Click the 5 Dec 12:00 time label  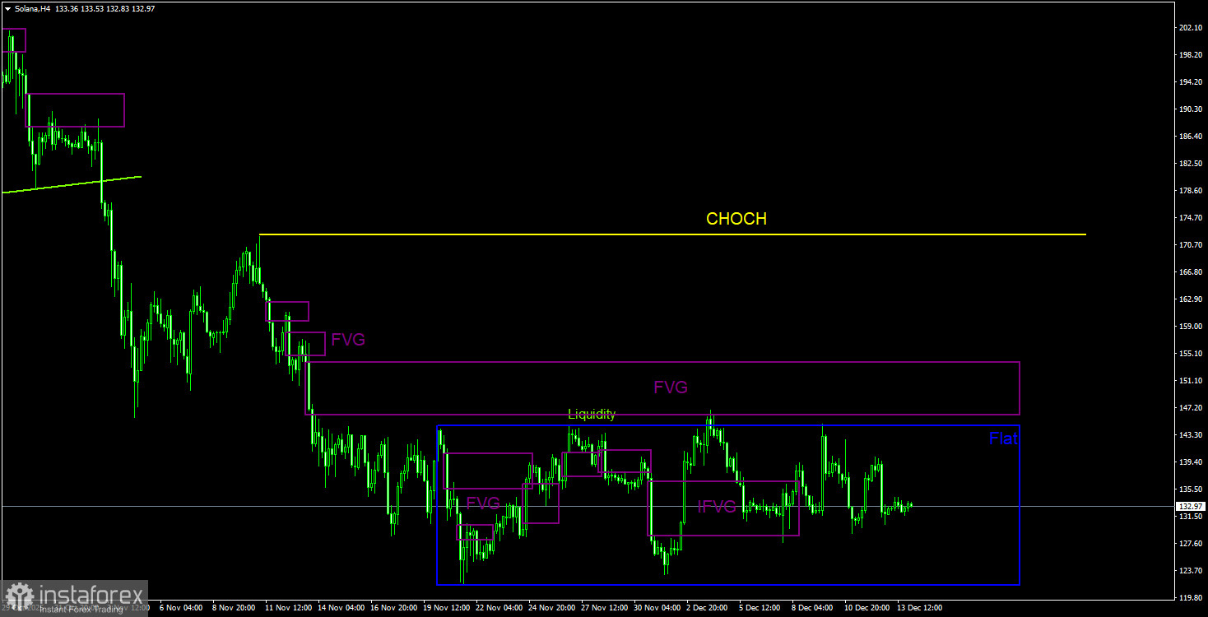tap(760, 608)
